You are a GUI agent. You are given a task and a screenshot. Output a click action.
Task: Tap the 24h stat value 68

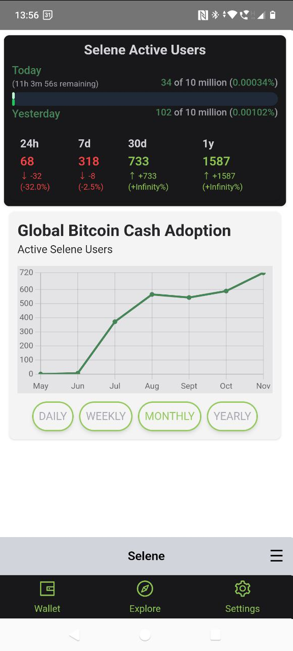click(x=27, y=161)
